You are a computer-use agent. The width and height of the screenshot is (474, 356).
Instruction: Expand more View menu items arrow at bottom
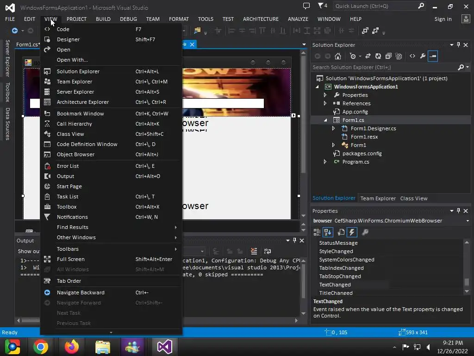[x=111, y=332]
